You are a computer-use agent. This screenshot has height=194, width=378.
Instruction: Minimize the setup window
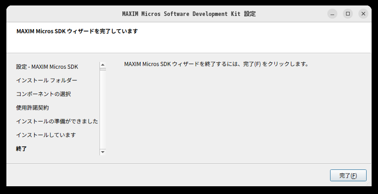tap(332, 14)
